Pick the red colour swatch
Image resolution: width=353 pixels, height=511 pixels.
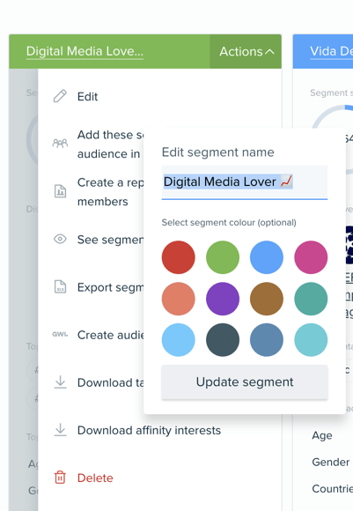click(x=179, y=257)
